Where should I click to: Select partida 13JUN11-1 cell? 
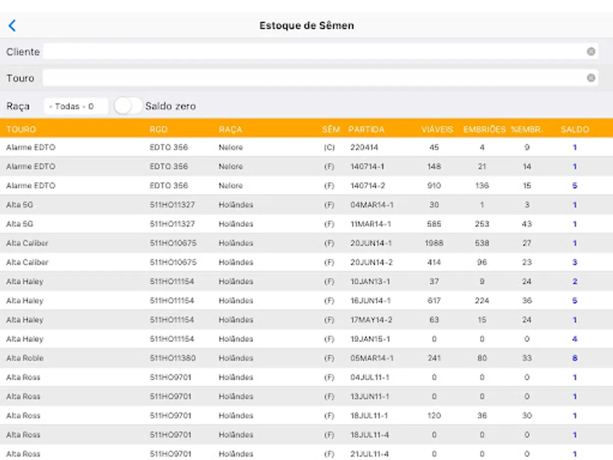[370, 397]
